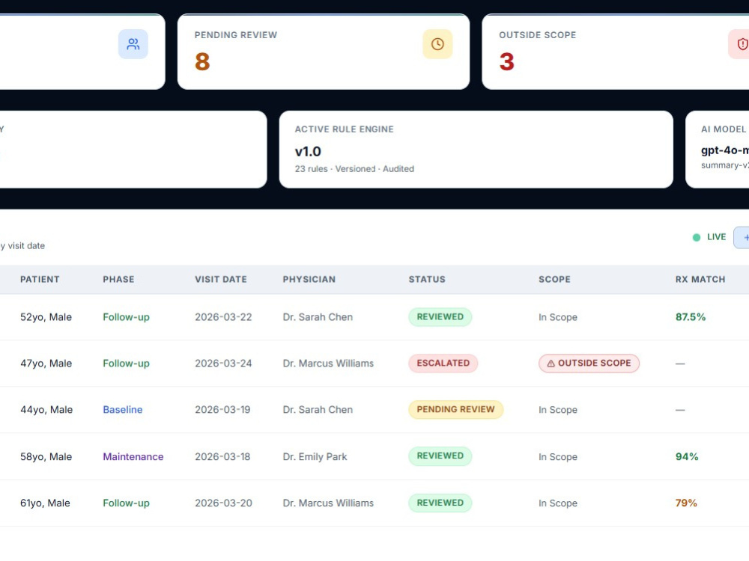Image resolution: width=749 pixels, height=561 pixels.
Task: Click the PHYSICIAN column header
Action: 309,280
